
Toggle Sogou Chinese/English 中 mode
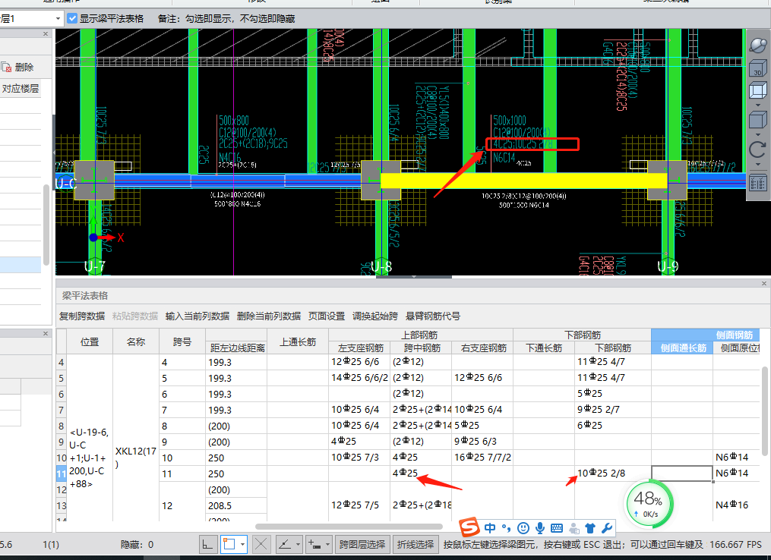coord(490,529)
